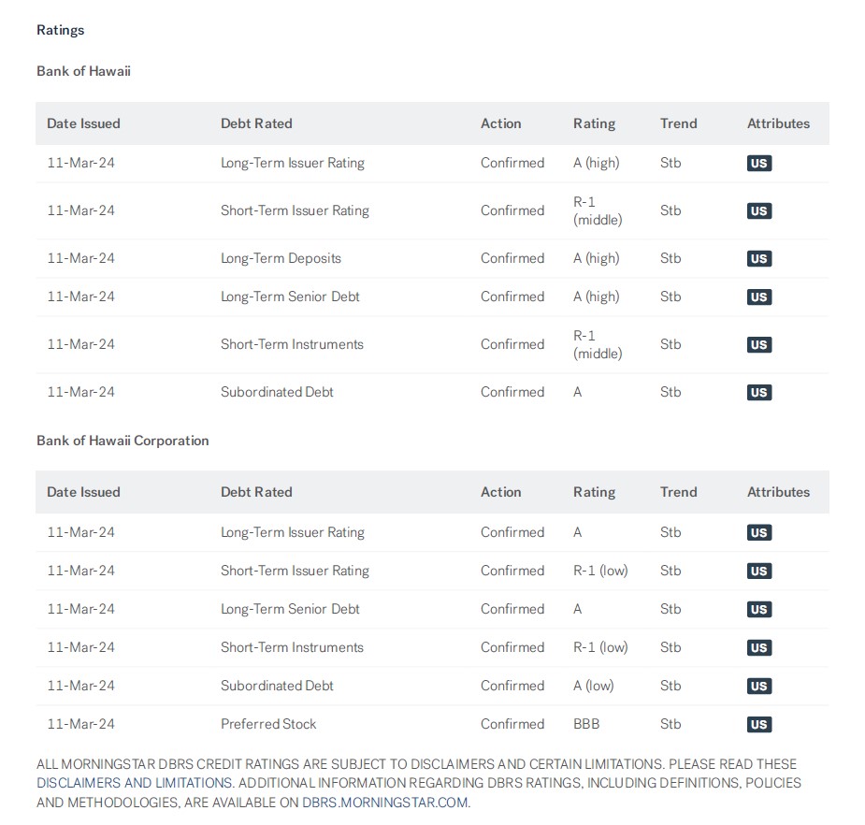The width and height of the screenshot is (865, 825).
Task: Click "11-Mar-24" date in Long-Term Deposits row
Action: 81,258
